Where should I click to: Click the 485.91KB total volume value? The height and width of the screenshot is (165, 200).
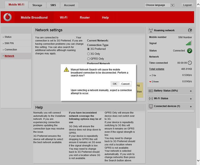pyautogui.click(x=187, y=69)
